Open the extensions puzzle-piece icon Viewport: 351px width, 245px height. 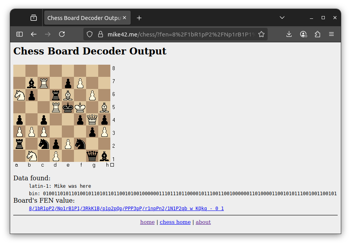(317, 34)
